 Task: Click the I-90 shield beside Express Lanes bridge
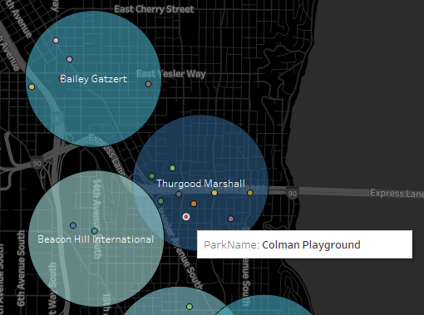[292, 194]
